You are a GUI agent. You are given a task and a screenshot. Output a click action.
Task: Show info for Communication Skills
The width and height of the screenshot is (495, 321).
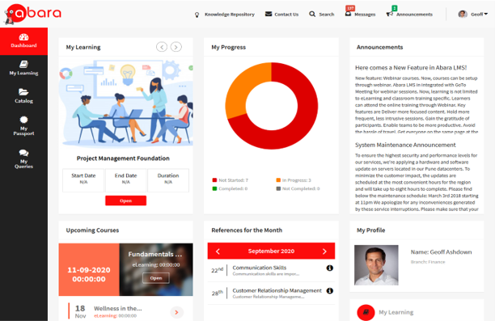click(x=329, y=268)
